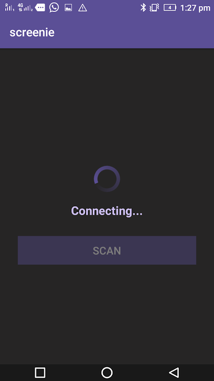Tap the roaming SIM 1 signal icon
Viewport: 214px width, 381px height.
10,8
